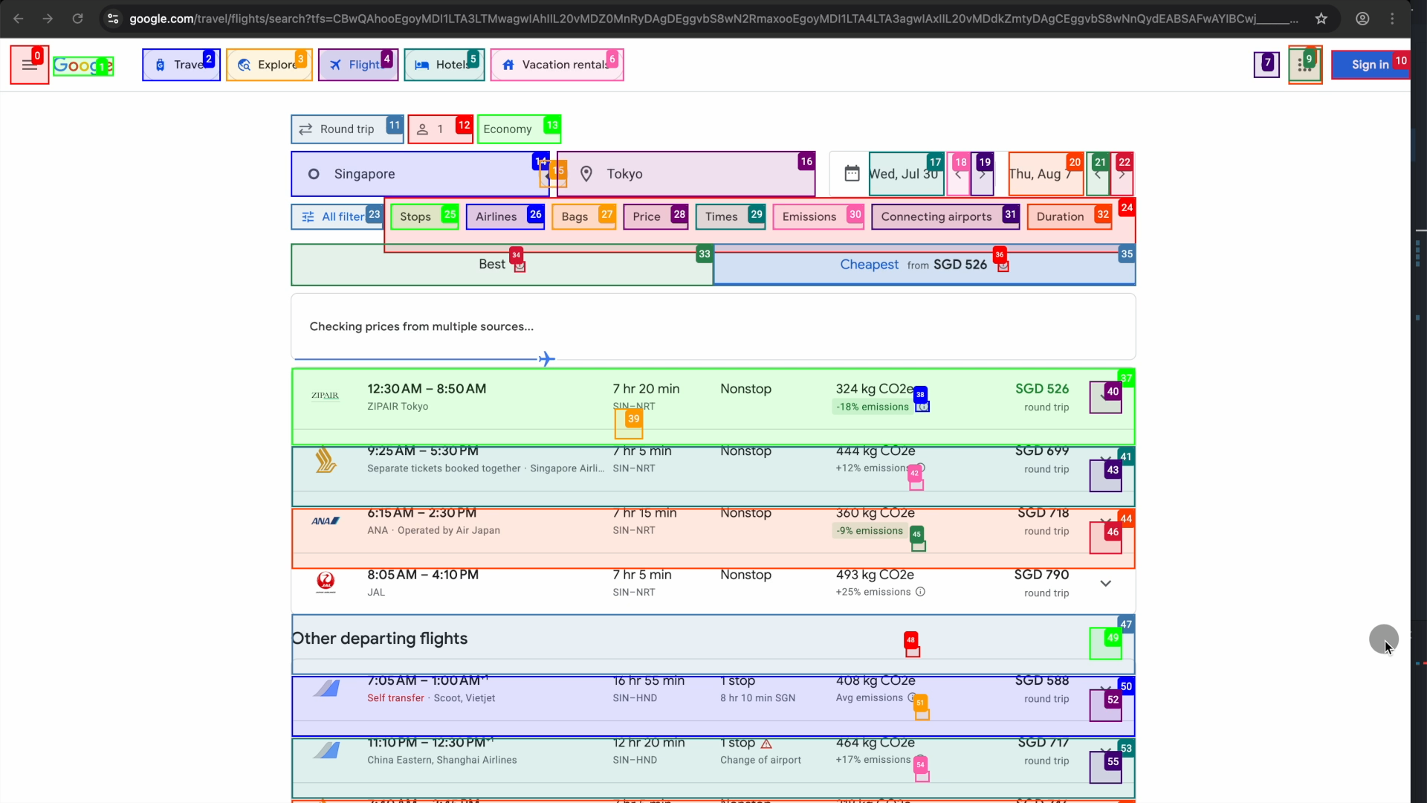1427x803 pixels.
Task: Open emissions info for ZIPAIR flight
Action: (x=922, y=407)
